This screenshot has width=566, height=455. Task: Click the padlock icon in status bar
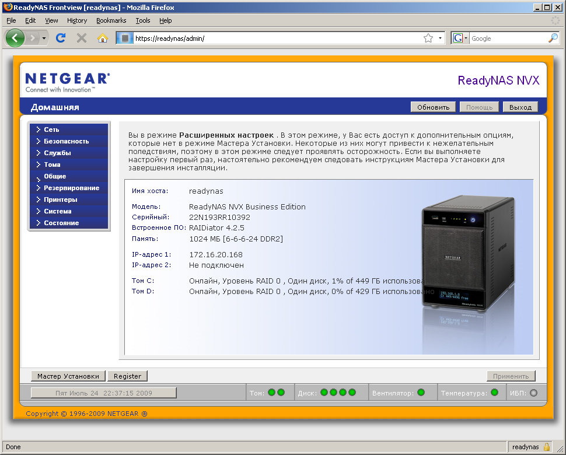[547, 447]
